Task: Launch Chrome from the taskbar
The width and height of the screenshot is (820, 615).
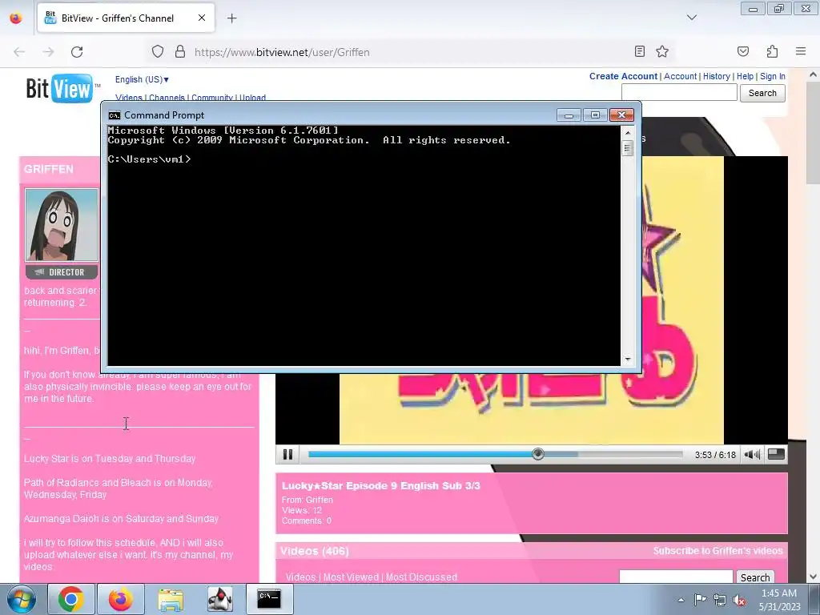Action: click(71, 599)
